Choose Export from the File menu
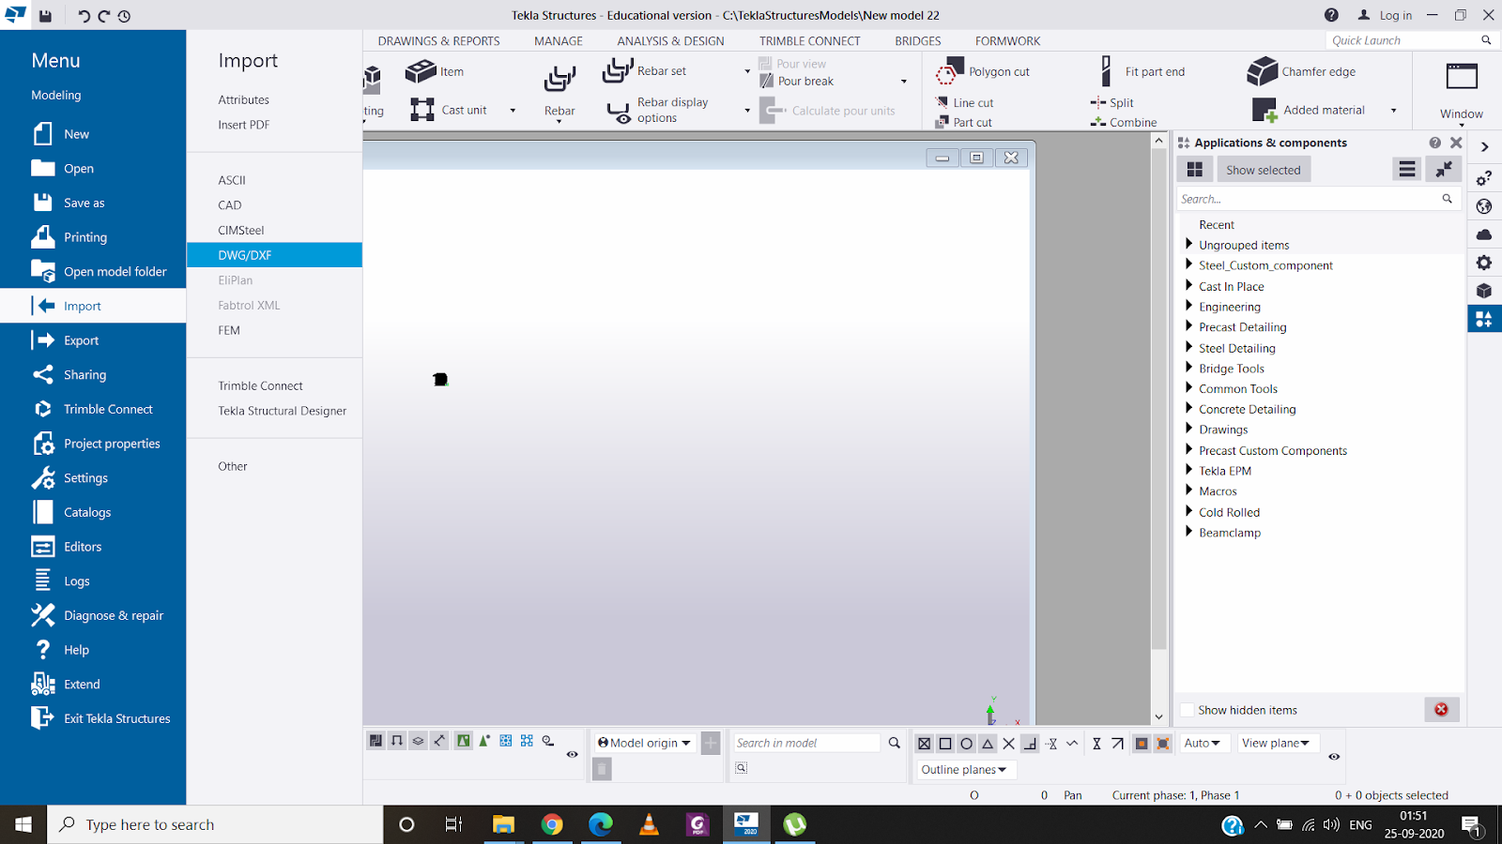This screenshot has width=1502, height=844. click(x=93, y=340)
